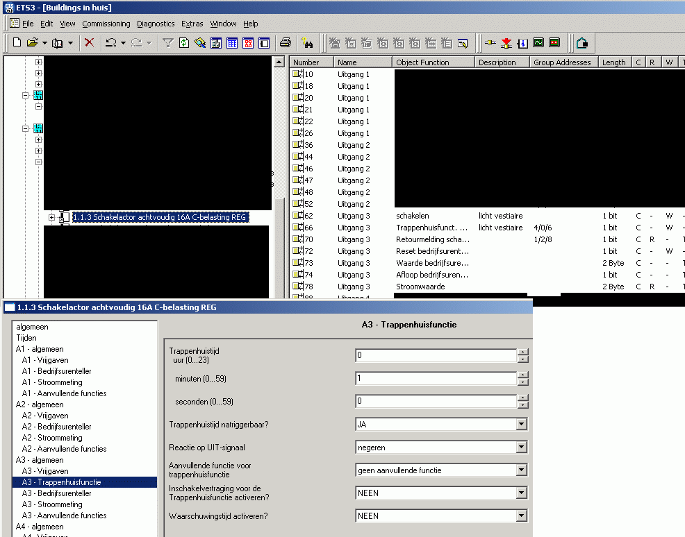
Task: Click the New document toolbar icon
Action: pyautogui.click(x=17, y=43)
